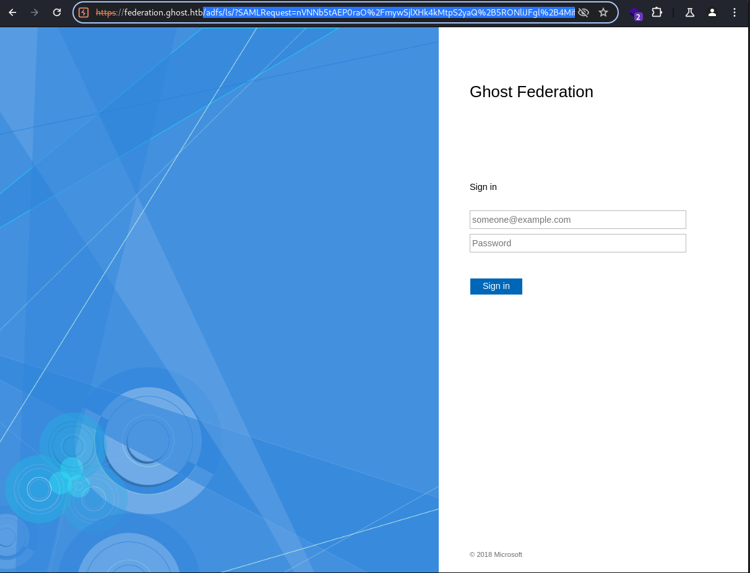Click the "Sign in" label above the fields
This screenshot has height=573, width=750.
483,187
